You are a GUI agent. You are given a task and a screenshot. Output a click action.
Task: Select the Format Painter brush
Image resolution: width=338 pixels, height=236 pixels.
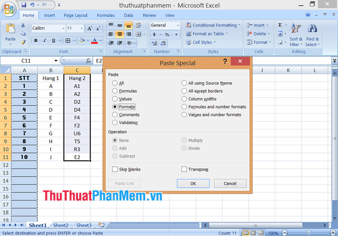tap(23, 42)
